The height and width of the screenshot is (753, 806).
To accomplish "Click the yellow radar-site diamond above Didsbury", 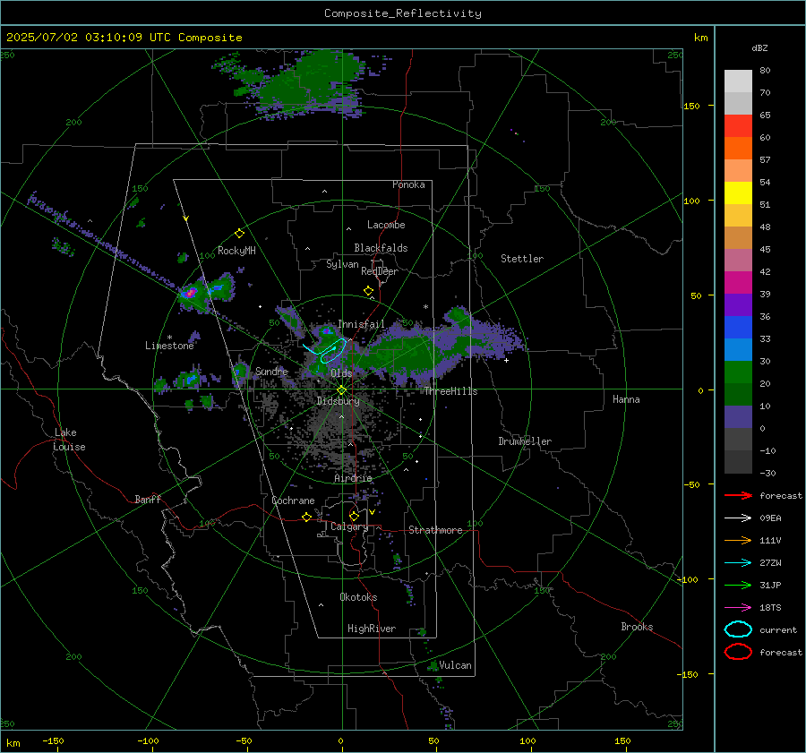I will (341, 390).
